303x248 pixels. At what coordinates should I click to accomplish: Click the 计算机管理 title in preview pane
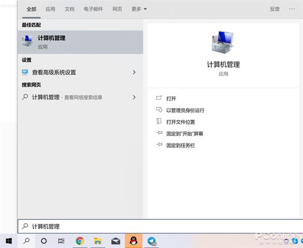tap(223, 64)
